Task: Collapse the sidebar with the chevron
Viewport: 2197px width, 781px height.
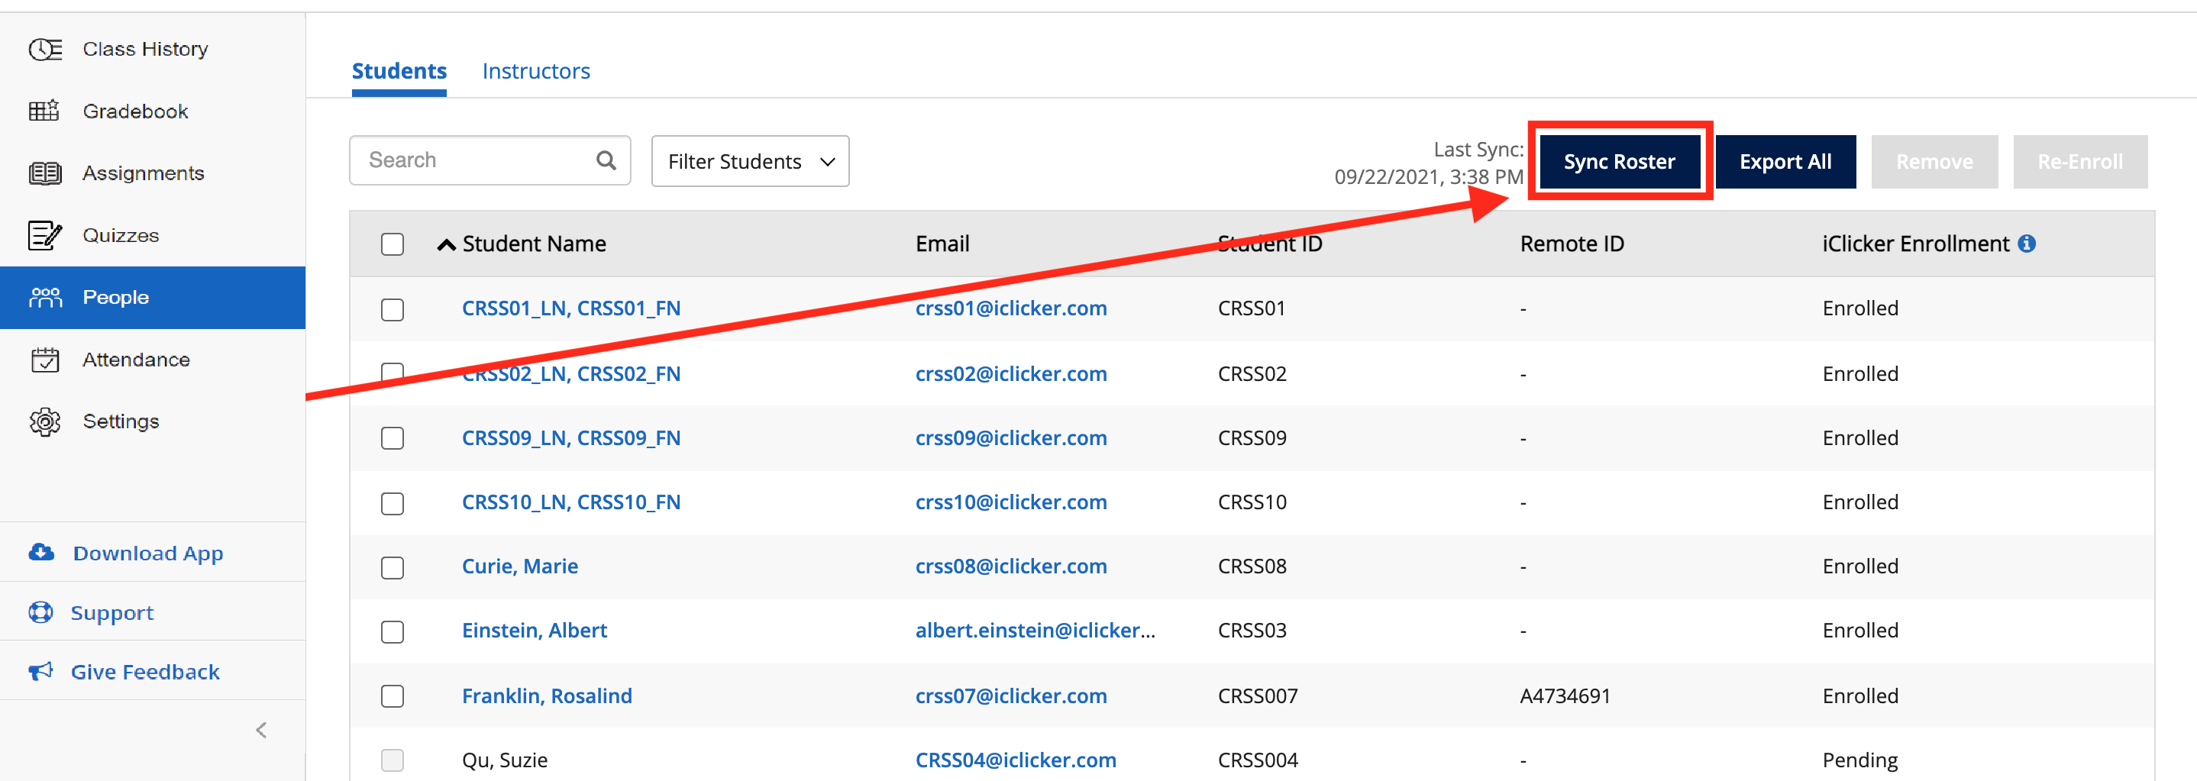Action: (x=260, y=729)
